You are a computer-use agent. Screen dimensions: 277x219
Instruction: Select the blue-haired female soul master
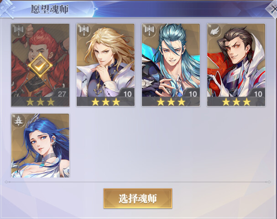pos(40,146)
